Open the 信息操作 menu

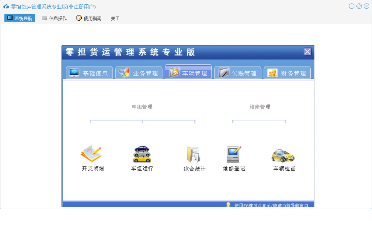click(x=54, y=18)
